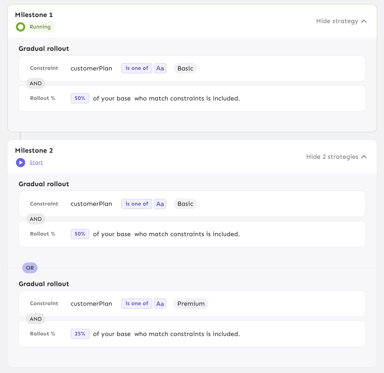Click Aa icon in the Premium constraint row
The width and height of the screenshot is (384, 373).
[160, 304]
